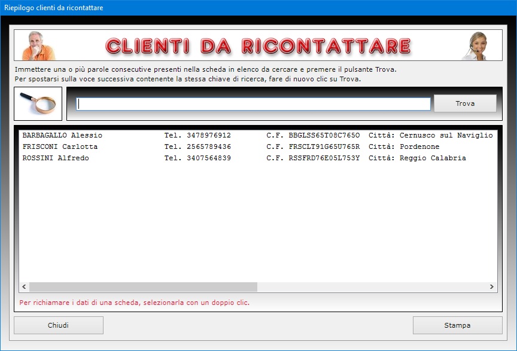Click phone number 3478976912
The image size is (517, 351).
click(209, 135)
